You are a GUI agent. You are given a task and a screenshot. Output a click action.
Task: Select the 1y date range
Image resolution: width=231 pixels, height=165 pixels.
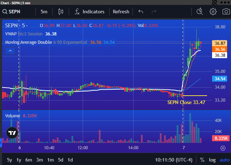click(19, 160)
